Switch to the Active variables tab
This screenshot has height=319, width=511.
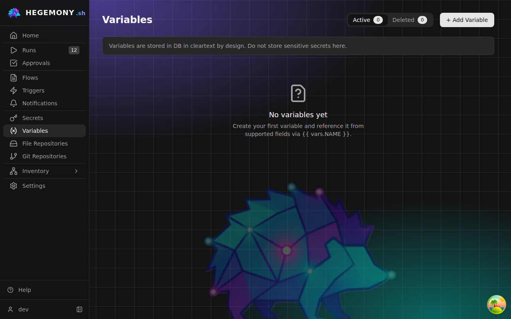(368, 20)
